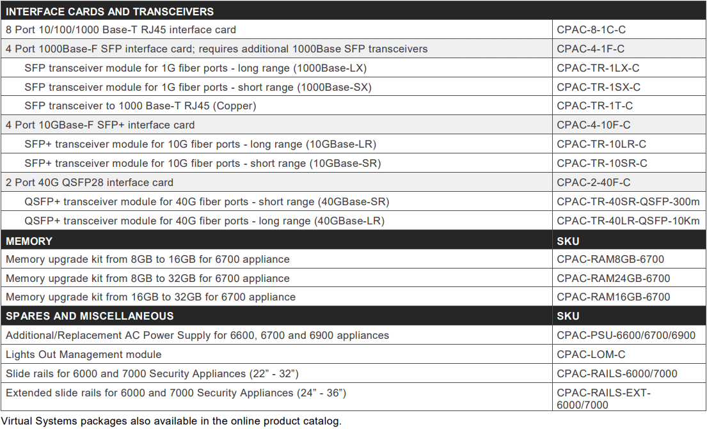Click the Memory upgrade 16GB to 32GB row
The width and height of the screenshot is (707, 429).
click(x=150, y=297)
